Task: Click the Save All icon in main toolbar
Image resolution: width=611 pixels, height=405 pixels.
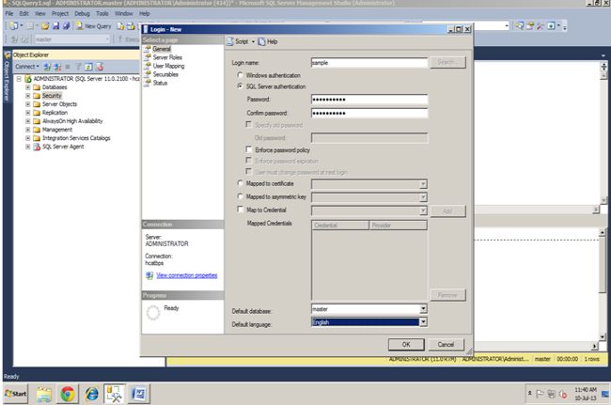Action: click(67, 26)
